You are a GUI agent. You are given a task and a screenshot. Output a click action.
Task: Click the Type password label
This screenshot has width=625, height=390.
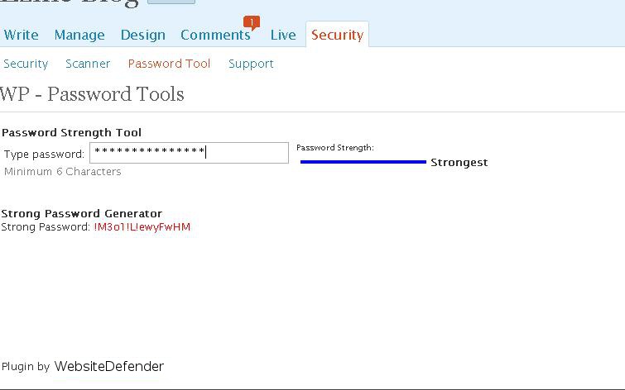[44, 154]
